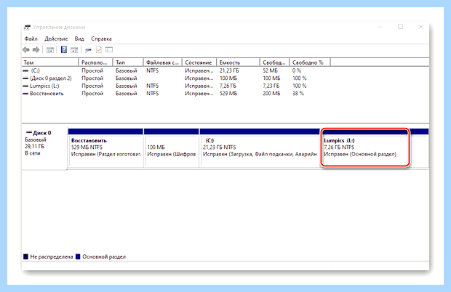Click the list view settings toolbar icon
Image resolution: width=451 pixels, height=292 pixels.
[109, 50]
